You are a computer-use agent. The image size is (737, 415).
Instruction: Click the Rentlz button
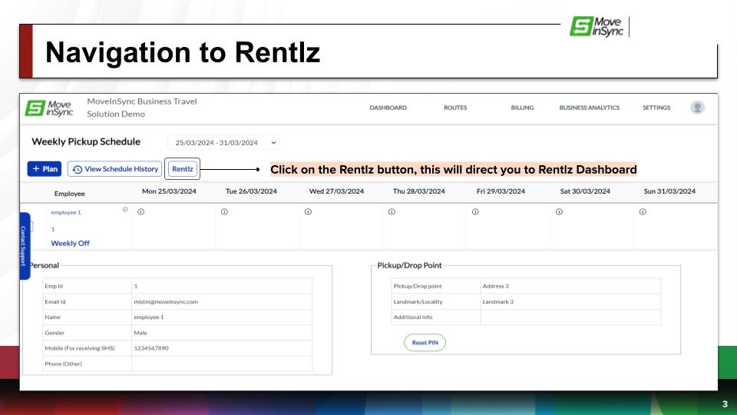(x=183, y=169)
